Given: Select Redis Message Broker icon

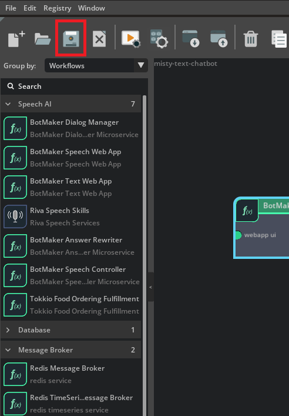Looking at the screenshot, I should pyautogui.click(x=15, y=374).
